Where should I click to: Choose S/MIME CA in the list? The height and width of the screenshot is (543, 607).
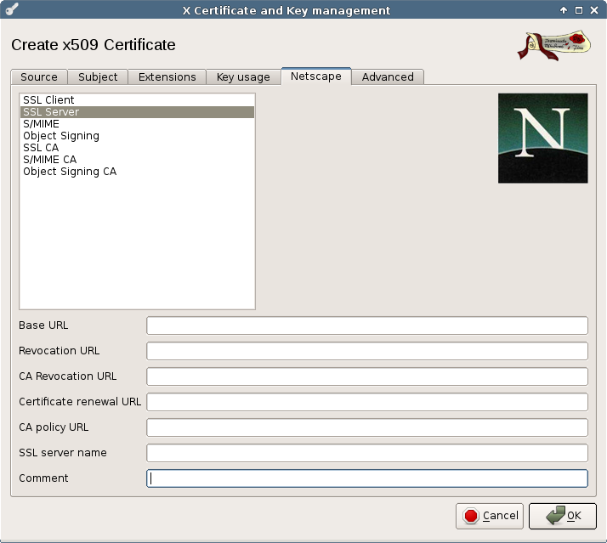point(137,160)
